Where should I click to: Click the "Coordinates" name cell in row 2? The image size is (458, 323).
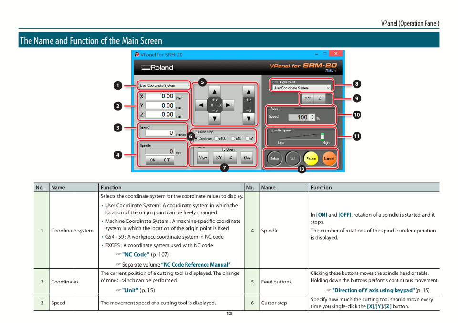coord(73,282)
